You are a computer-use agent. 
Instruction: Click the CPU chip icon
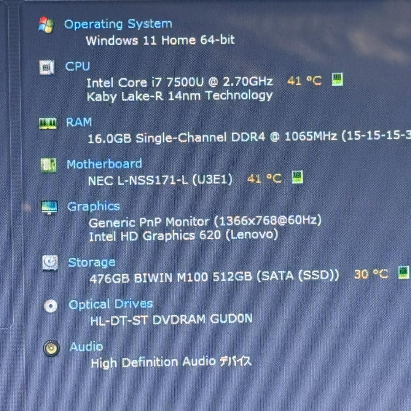[x=47, y=67]
